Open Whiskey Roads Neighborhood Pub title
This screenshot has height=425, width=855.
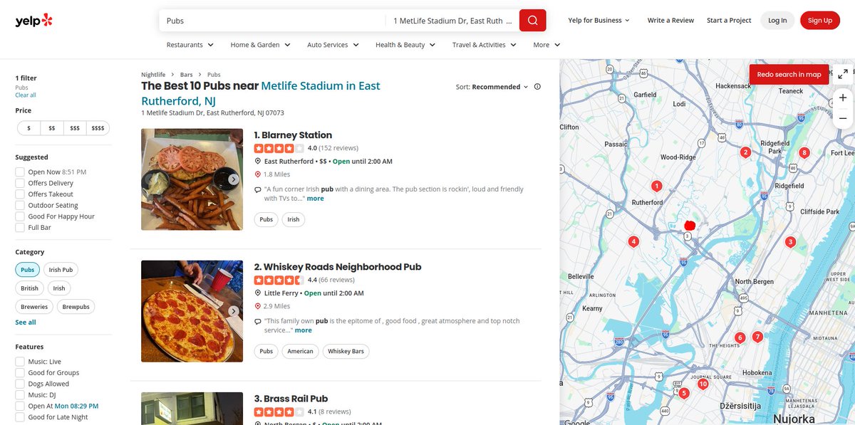[338, 267]
